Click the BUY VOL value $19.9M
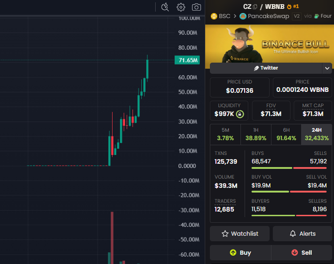The height and width of the screenshot is (264, 334). tap(261, 185)
